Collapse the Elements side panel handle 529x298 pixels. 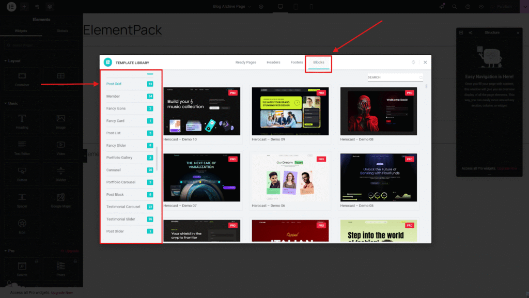tap(85, 156)
